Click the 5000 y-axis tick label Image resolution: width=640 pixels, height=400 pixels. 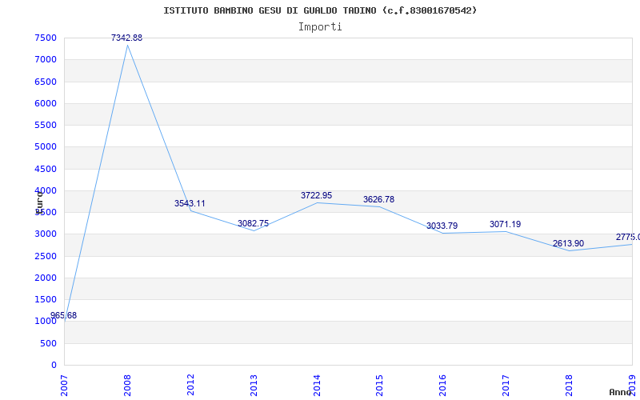coord(46,147)
